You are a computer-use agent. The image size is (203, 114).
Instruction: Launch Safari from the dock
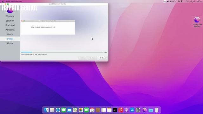[58, 110]
